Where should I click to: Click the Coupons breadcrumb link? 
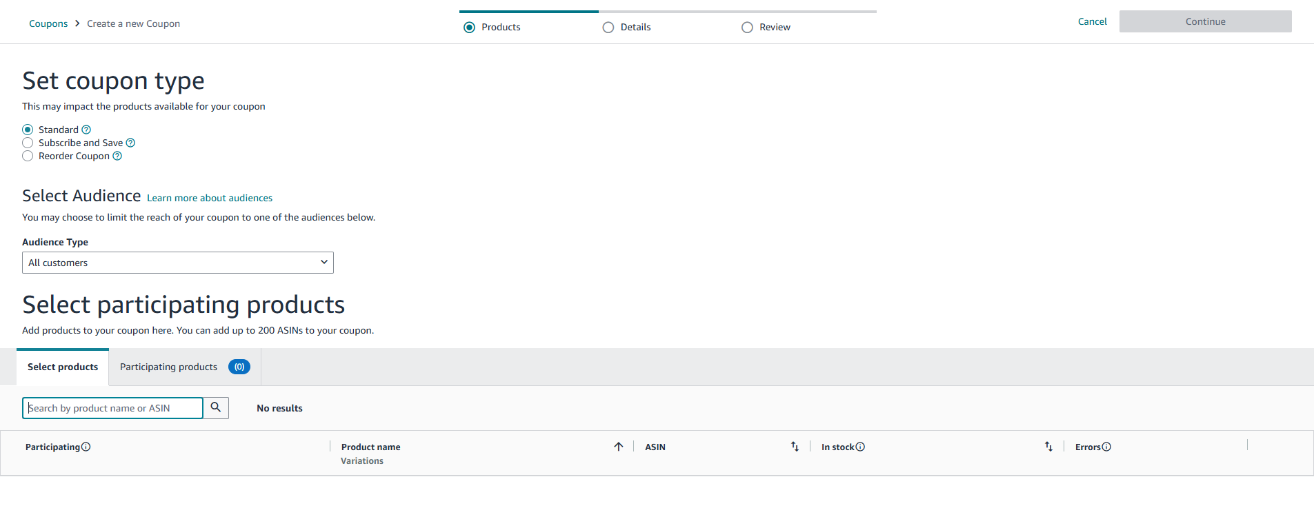(x=48, y=23)
